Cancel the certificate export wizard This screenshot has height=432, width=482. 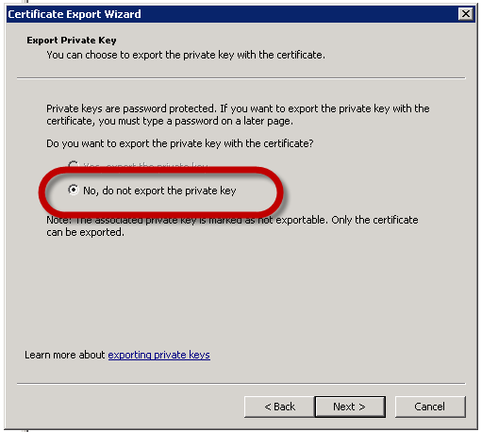(x=430, y=407)
